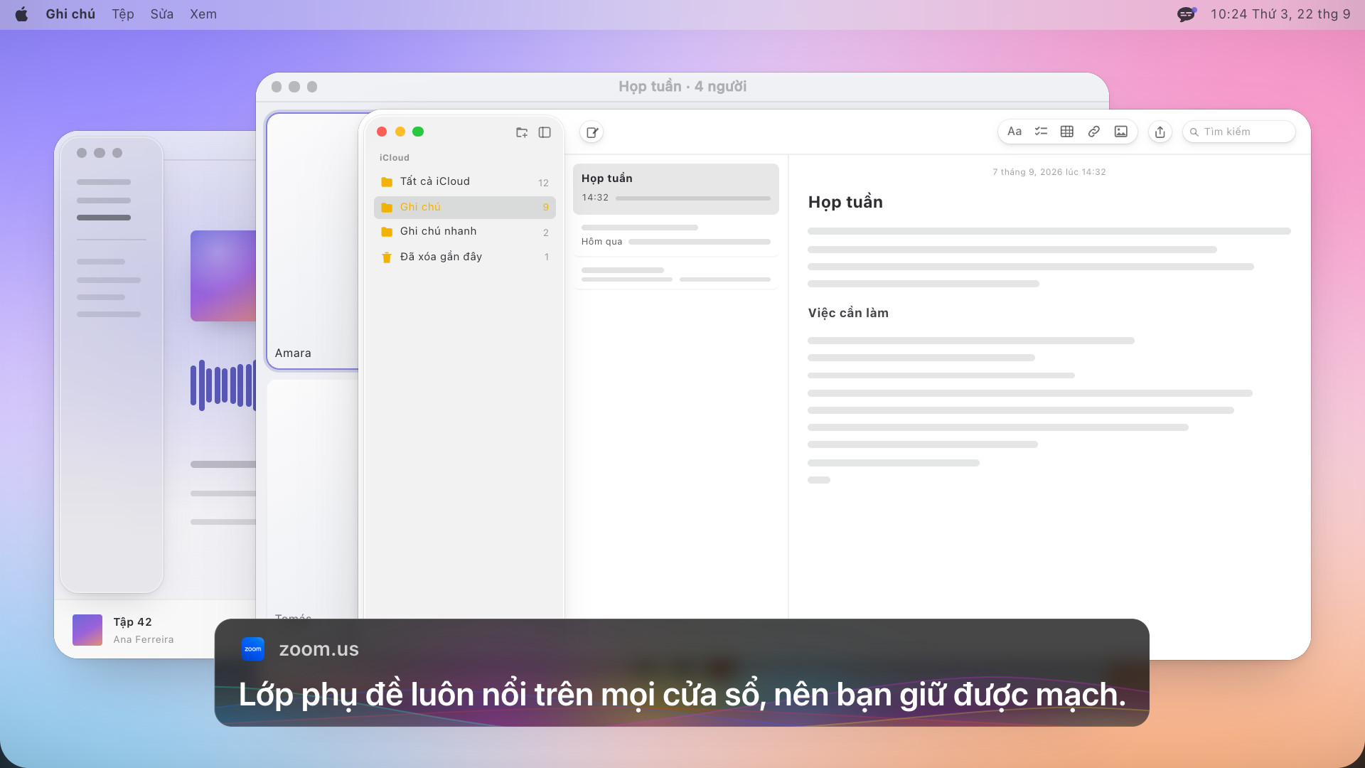
Task: Click the Họp tuần note title heading
Action: click(x=845, y=202)
